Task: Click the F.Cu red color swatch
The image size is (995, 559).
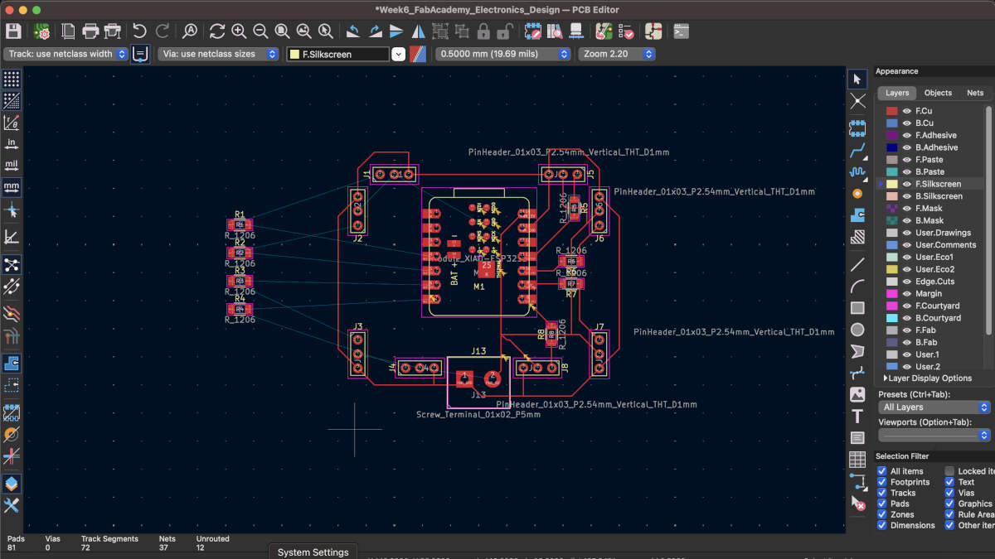Action: (892, 111)
